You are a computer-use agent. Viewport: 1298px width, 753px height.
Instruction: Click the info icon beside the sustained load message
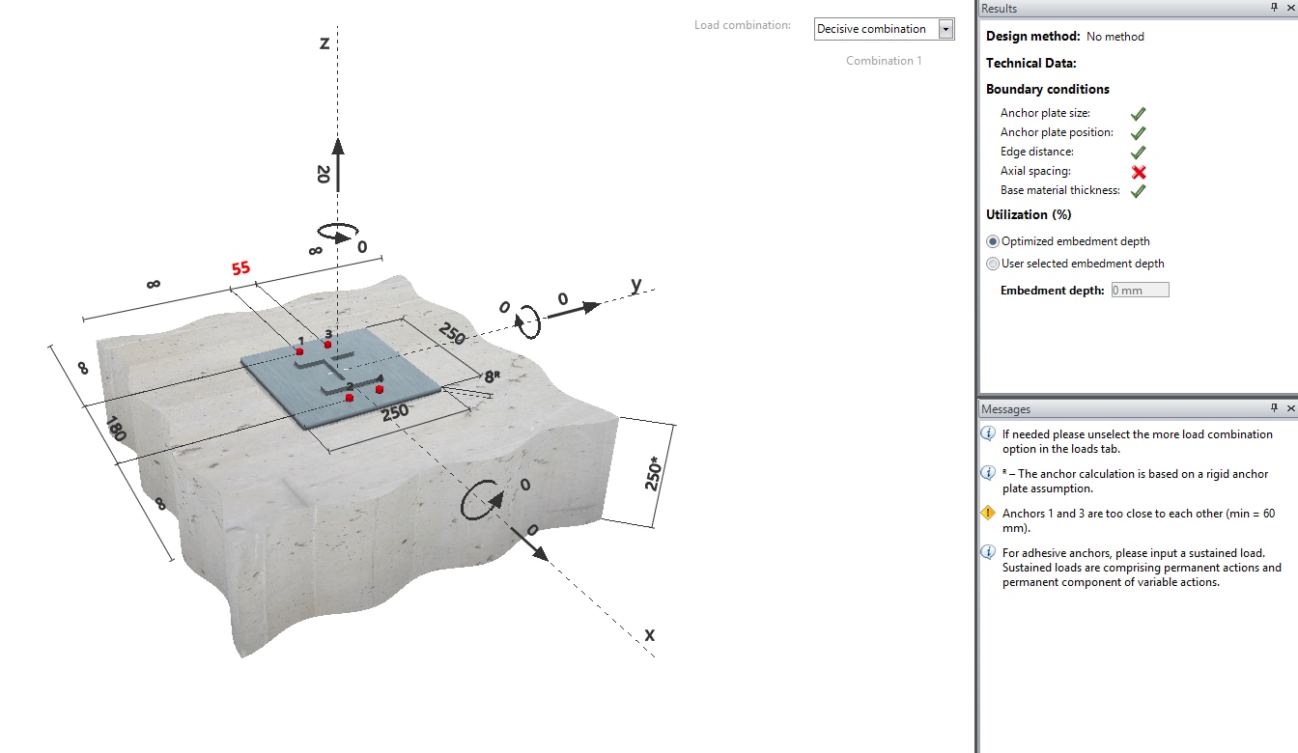988,551
